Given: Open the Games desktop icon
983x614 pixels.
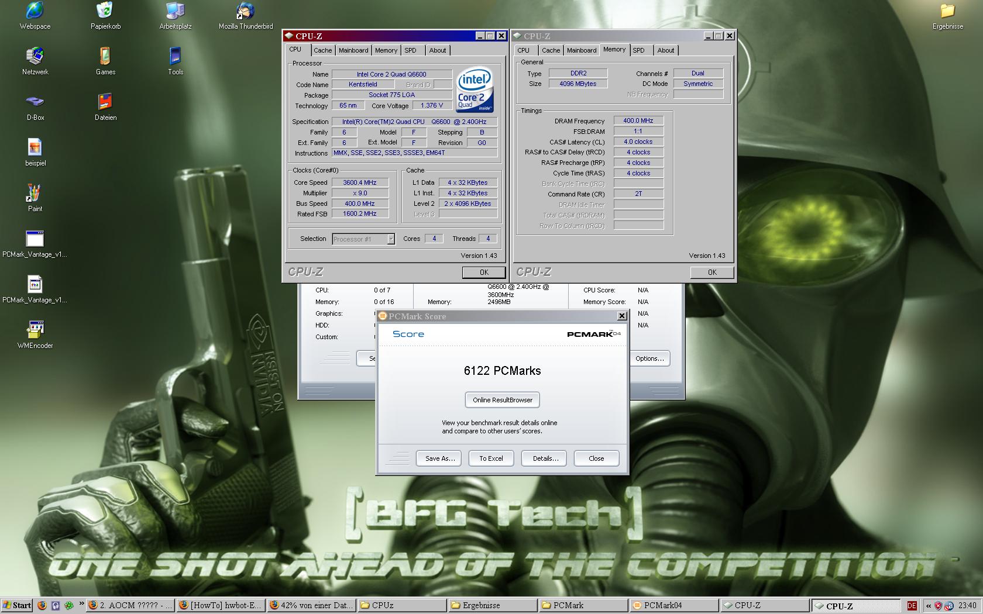Looking at the screenshot, I should (105, 61).
